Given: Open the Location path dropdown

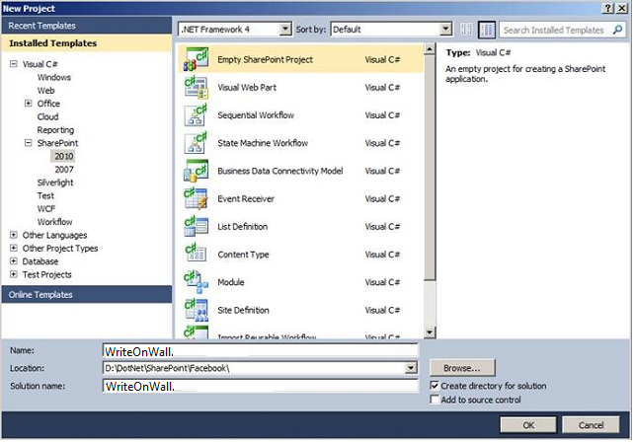Looking at the screenshot, I should coord(411,368).
